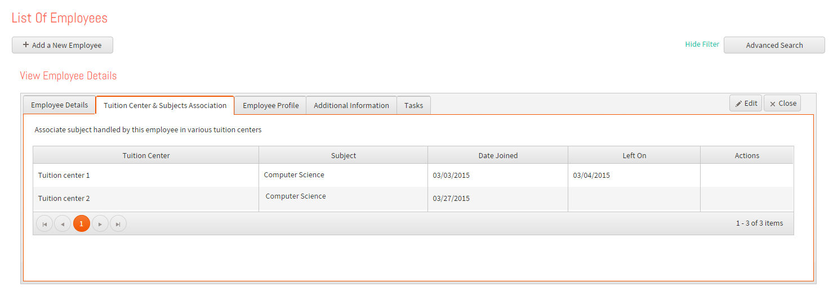This screenshot has width=833, height=296.
Task: Sort by Left On column header
Action: pos(634,155)
